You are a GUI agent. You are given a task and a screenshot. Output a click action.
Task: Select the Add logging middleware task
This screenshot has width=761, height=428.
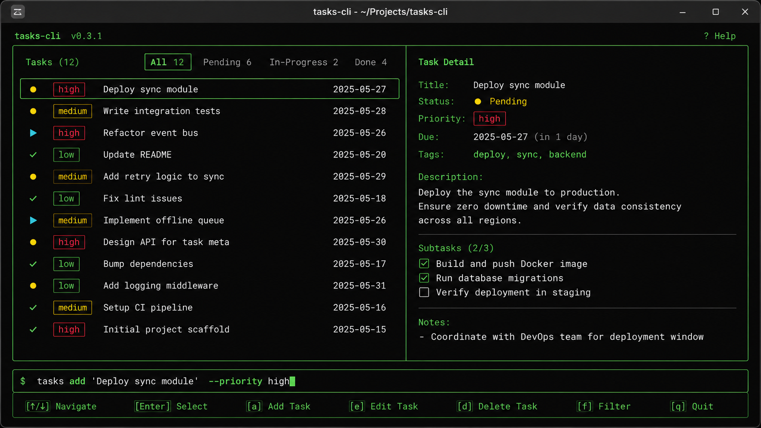tap(209, 286)
